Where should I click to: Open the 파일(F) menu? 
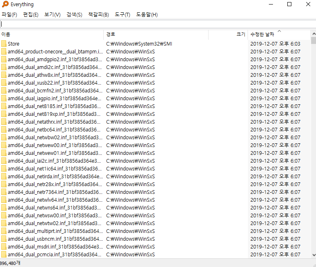click(x=9, y=14)
